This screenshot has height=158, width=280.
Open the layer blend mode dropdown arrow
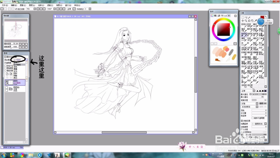tap(26, 60)
